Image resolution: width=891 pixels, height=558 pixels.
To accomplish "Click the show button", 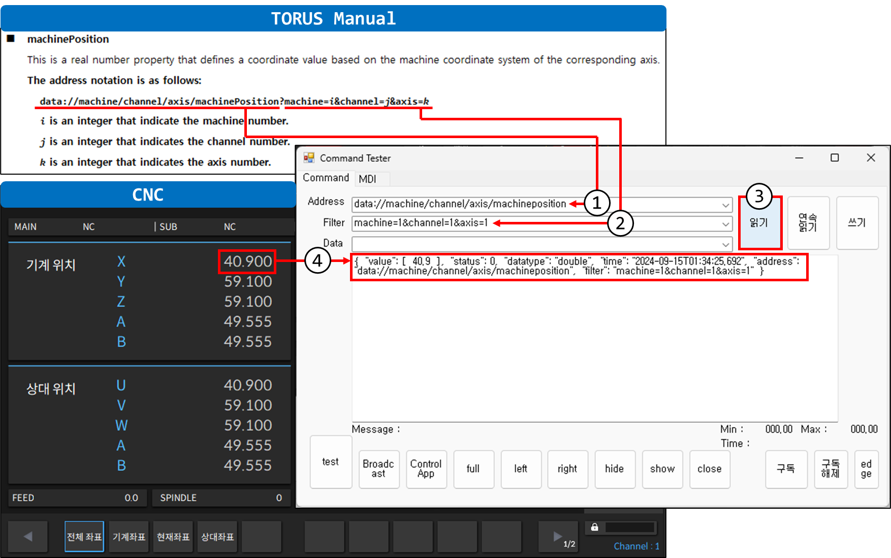I will (662, 469).
